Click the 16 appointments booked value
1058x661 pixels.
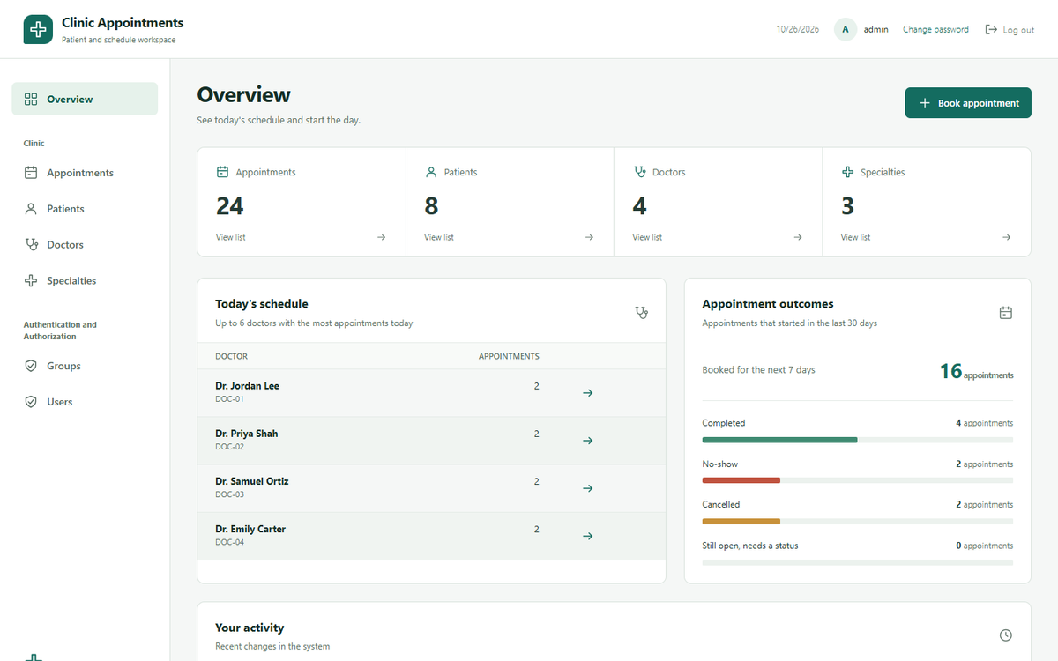click(x=976, y=371)
